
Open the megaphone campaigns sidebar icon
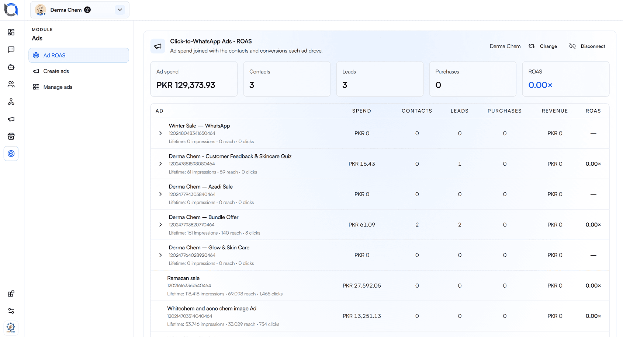pyautogui.click(x=11, y=119)
